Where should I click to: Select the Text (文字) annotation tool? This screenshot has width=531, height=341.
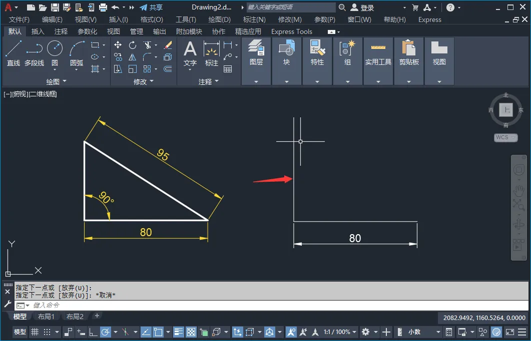click(190, 54)
